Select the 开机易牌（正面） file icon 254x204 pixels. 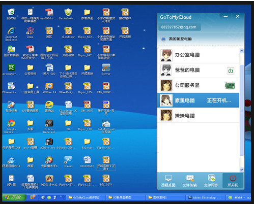(106, 163)
